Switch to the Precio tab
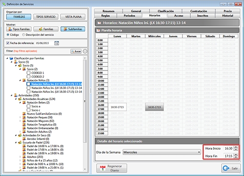 click(x=227, y=11)
